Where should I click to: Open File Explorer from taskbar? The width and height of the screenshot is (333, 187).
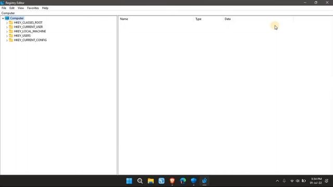click(x=151, y=181)
